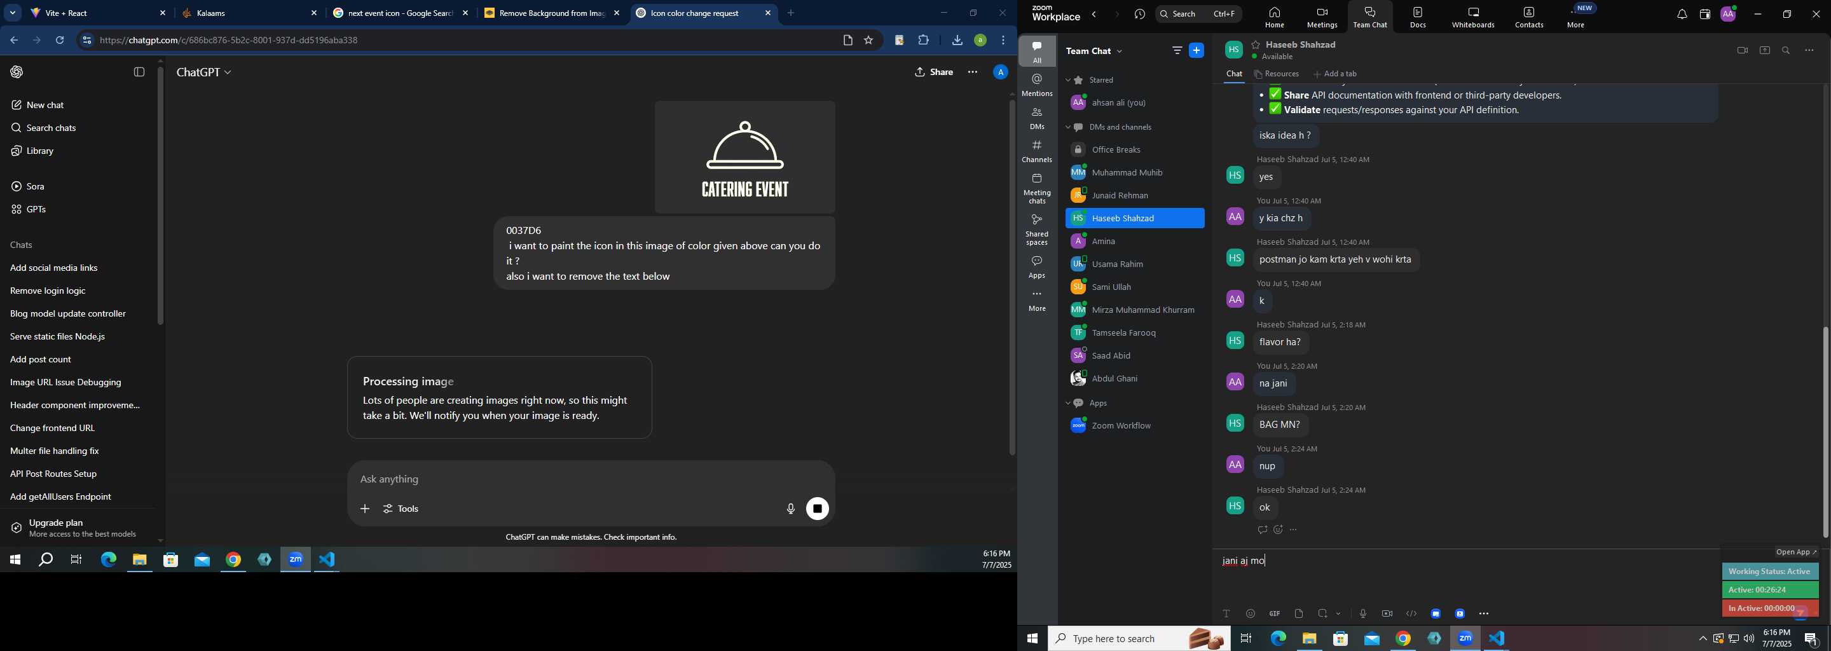
Task: Attach a file in the Zoom composer
Action: tap(1299, 613)
